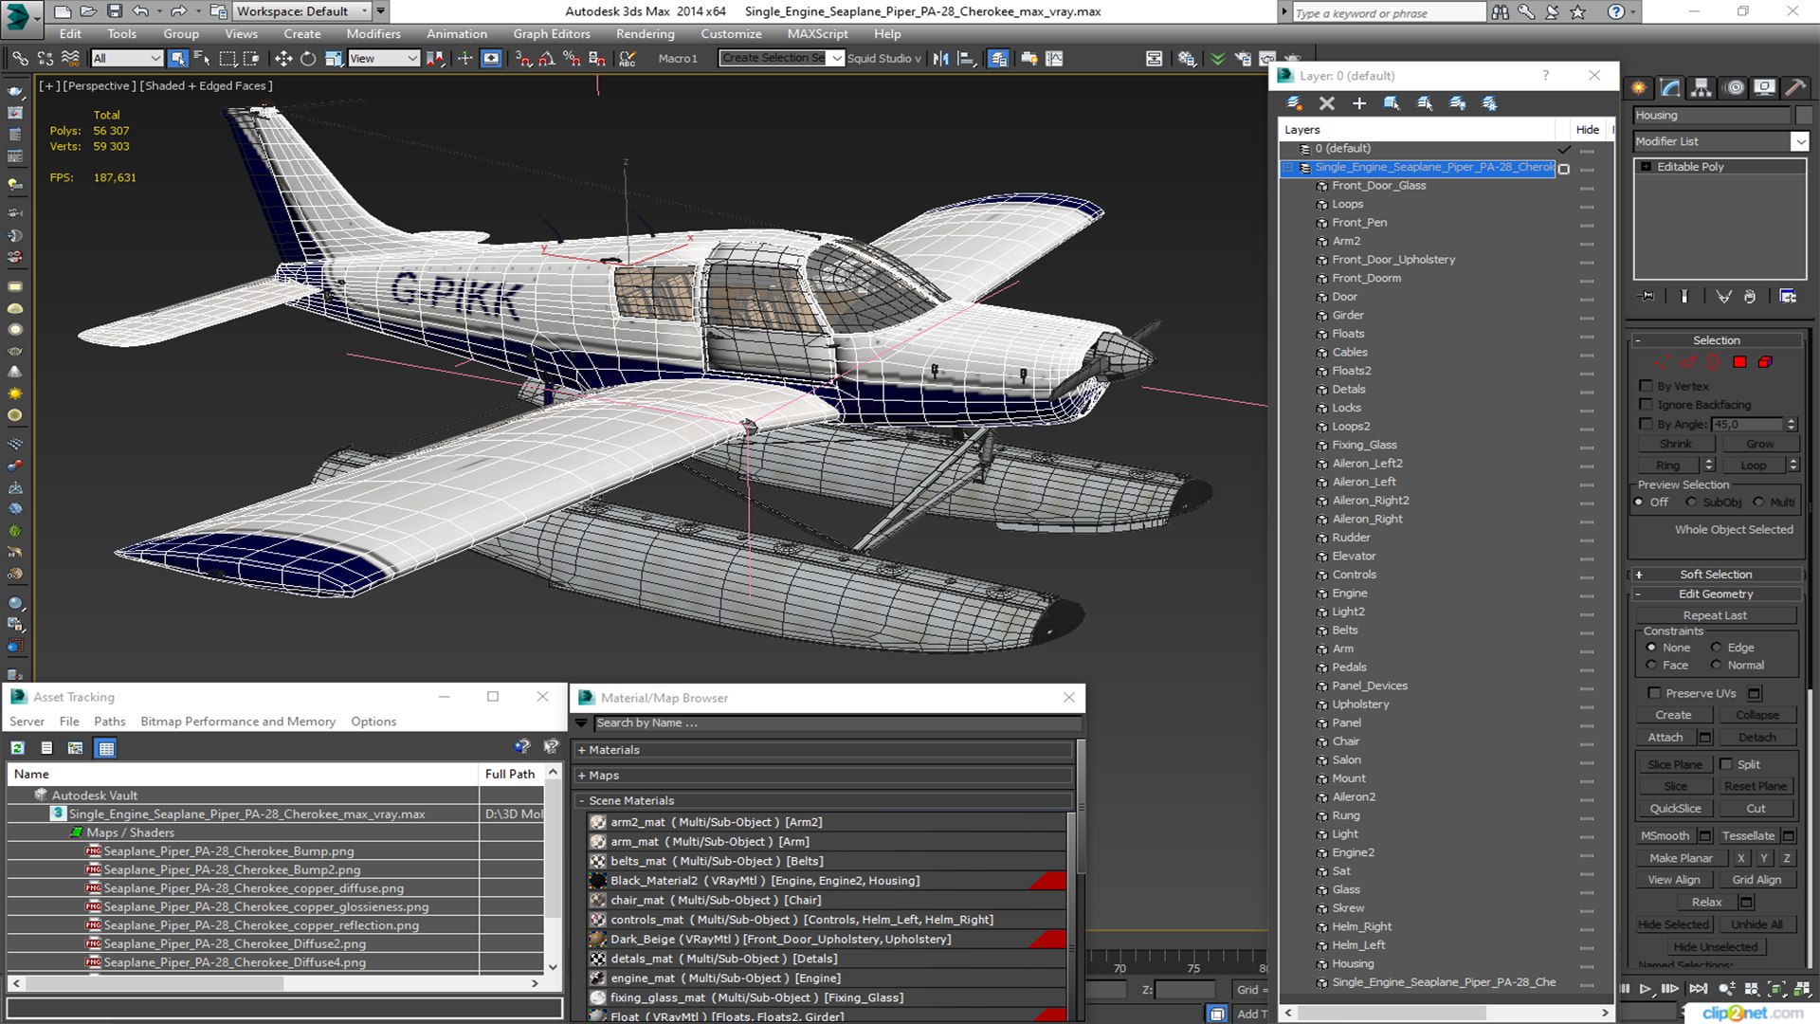Click Play Animation button
The image size is (1820, 1024).
[1645, 989]
